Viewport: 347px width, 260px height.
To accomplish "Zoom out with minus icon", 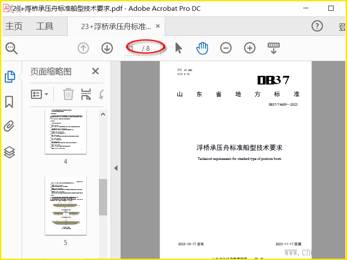I will [x=226, y=48].
